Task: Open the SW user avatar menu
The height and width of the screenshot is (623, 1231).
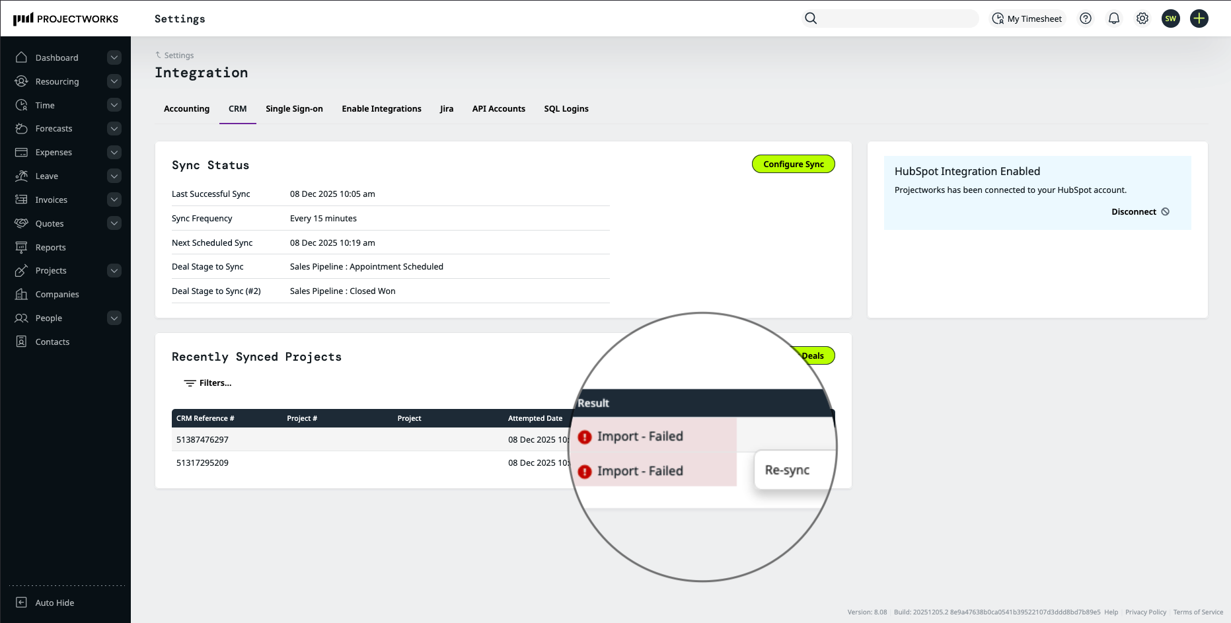Action: coord(1171,18)
